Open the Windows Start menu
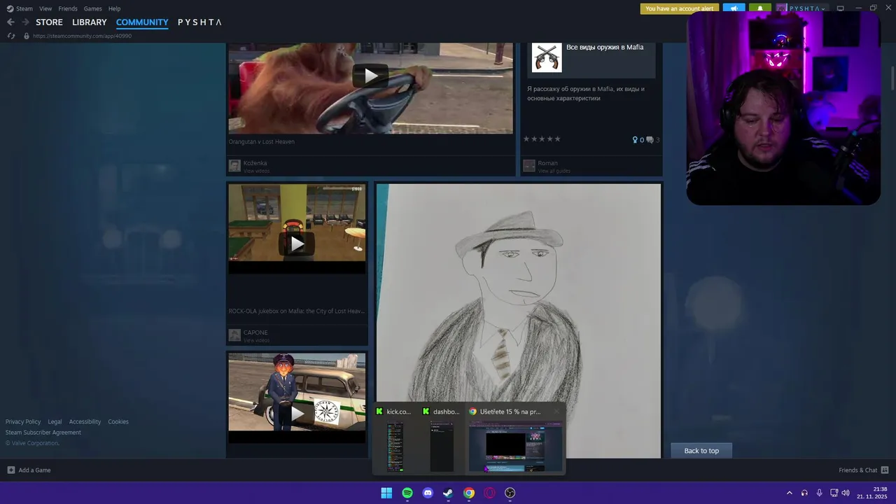The image size is (896, 504). pyautogui.click(x=386, y=493)
